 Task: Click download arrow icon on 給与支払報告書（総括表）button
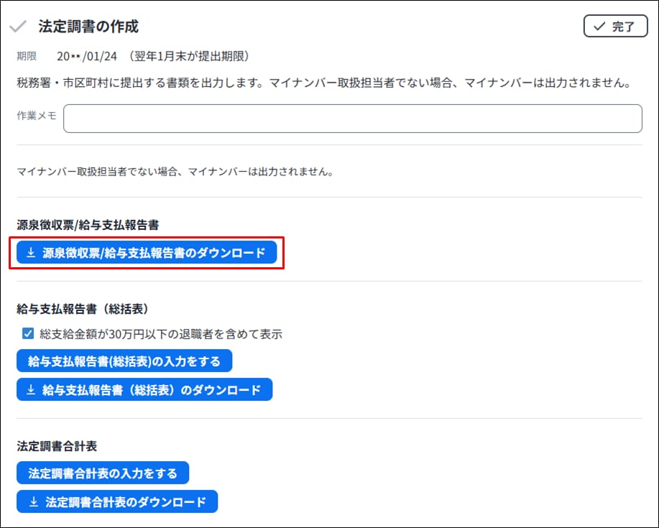(x=31, y=389)
